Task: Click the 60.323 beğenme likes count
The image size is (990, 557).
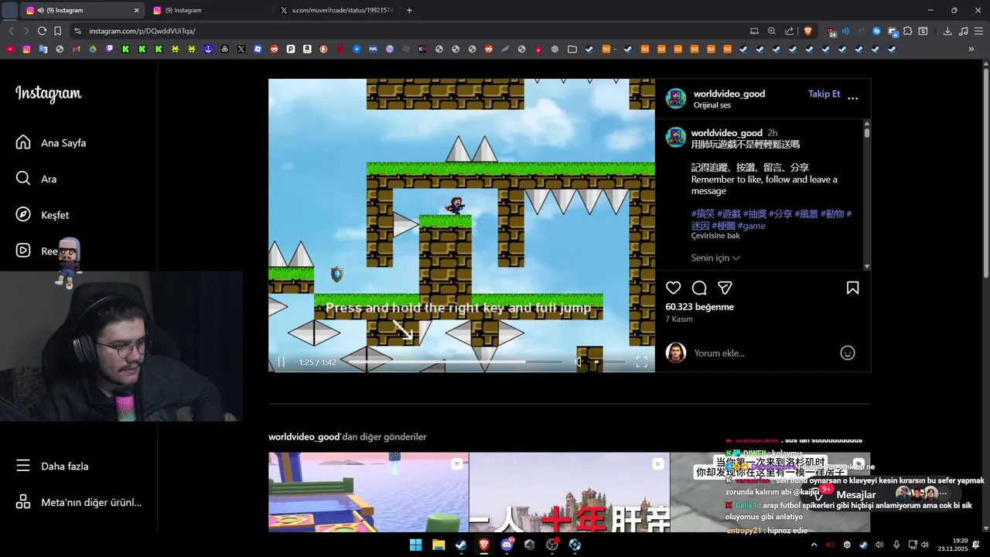Action: point(699,306)
